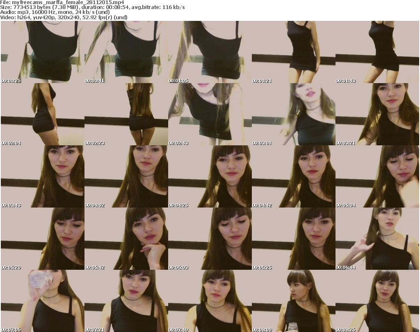View the thumbnail stamped 00:04:42
The width and height of the screenshot is (420, 332).
pos(294,176)
